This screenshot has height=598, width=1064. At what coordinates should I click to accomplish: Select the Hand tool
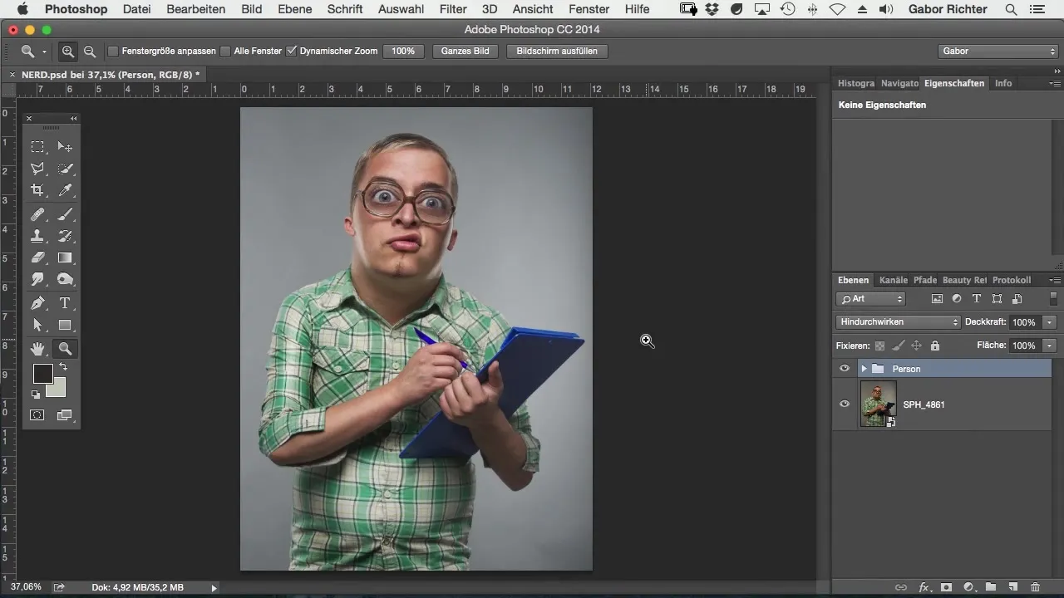click(x=38, y=349)
